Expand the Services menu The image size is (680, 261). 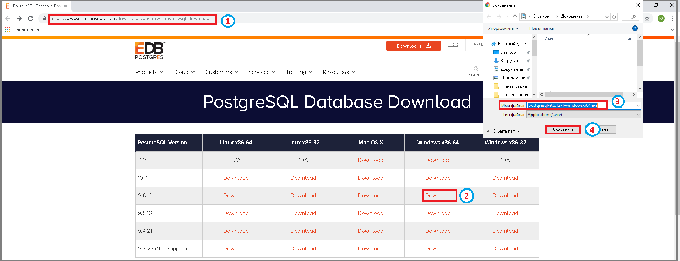point(262,72)
